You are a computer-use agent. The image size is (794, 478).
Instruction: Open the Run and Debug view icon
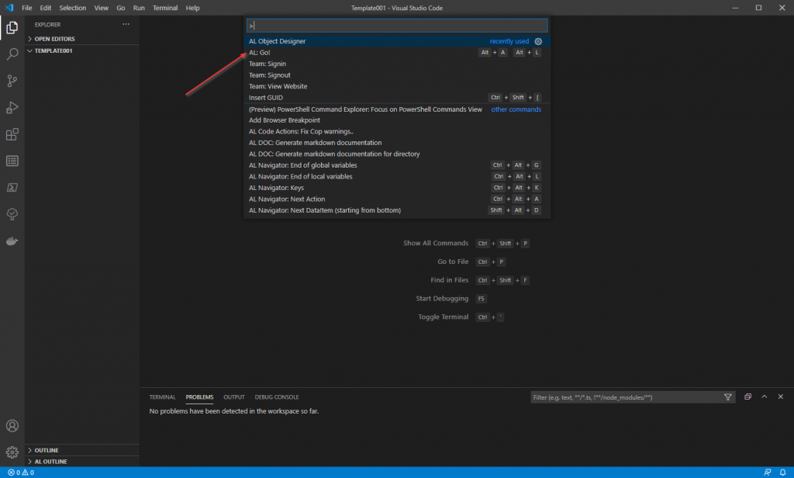[12, 107]
